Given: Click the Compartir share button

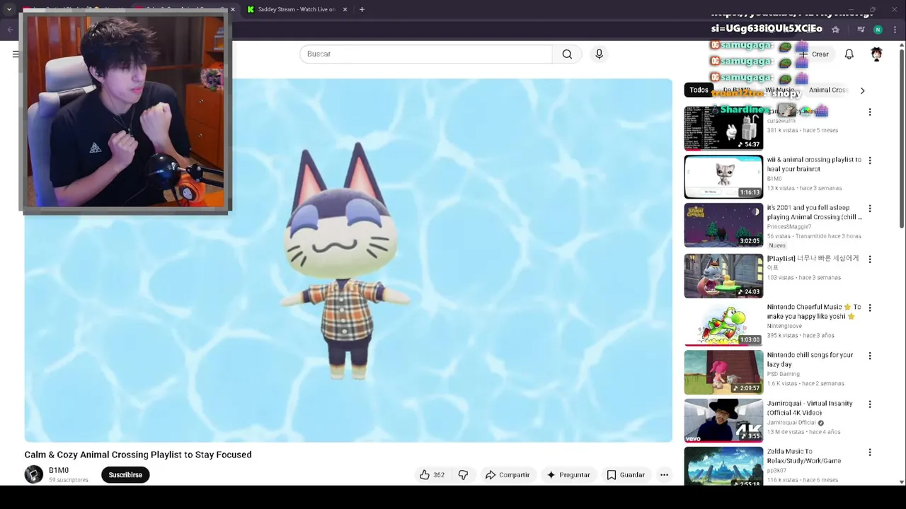Looking at the screenshot, I should [x=508, y=475].
